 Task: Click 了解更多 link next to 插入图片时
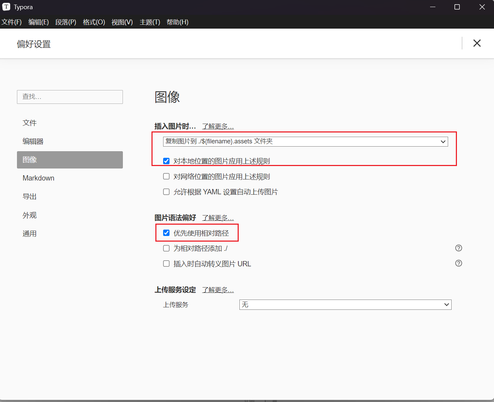tap(218, 126)
